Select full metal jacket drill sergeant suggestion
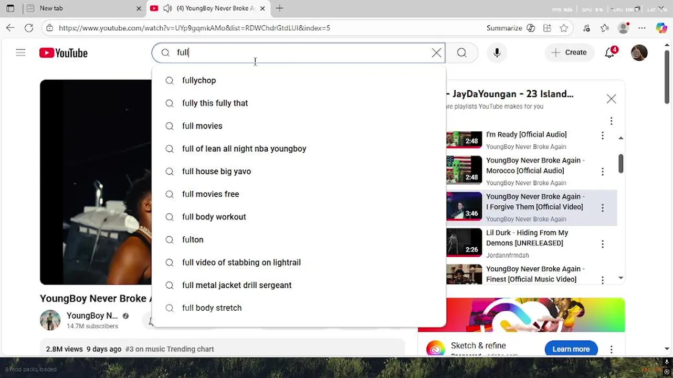673x378 pixels. pos(299,285)
